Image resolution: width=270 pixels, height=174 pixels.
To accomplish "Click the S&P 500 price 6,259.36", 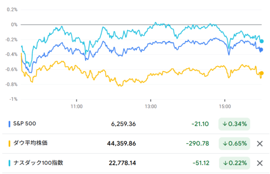I will point(124,124).
